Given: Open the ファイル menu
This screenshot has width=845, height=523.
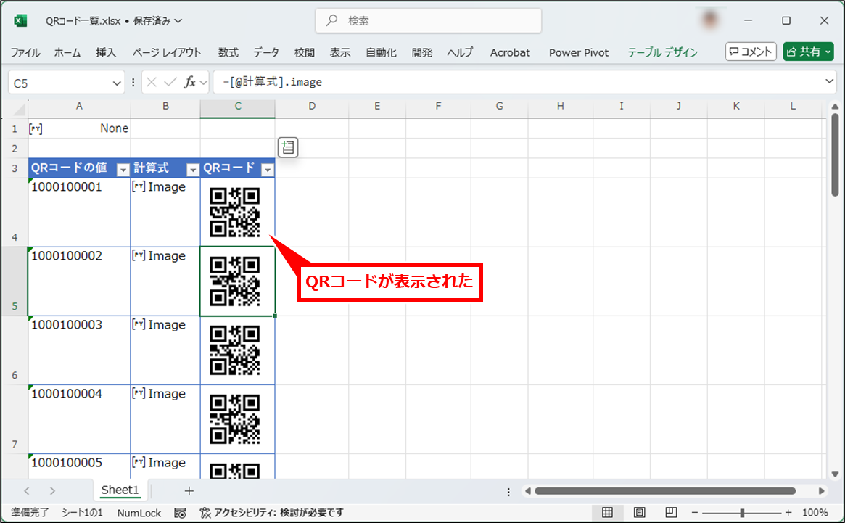Looking at the screenshot, I should [25, 52].
